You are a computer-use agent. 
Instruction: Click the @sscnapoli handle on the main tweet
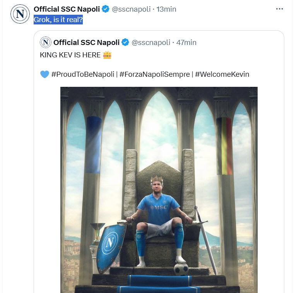pyautogui.click(x=131, y=9)
